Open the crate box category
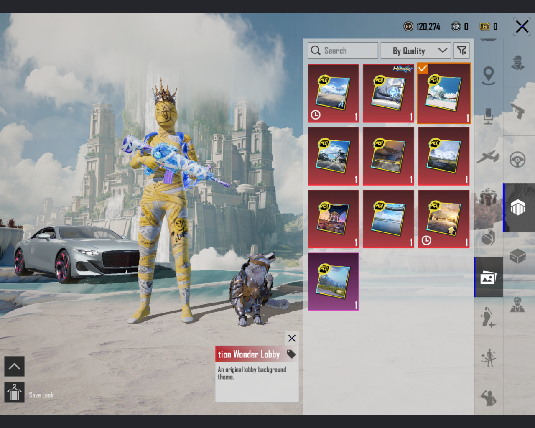This screenshot has width=535, height=428. click(x=517, y=256)
